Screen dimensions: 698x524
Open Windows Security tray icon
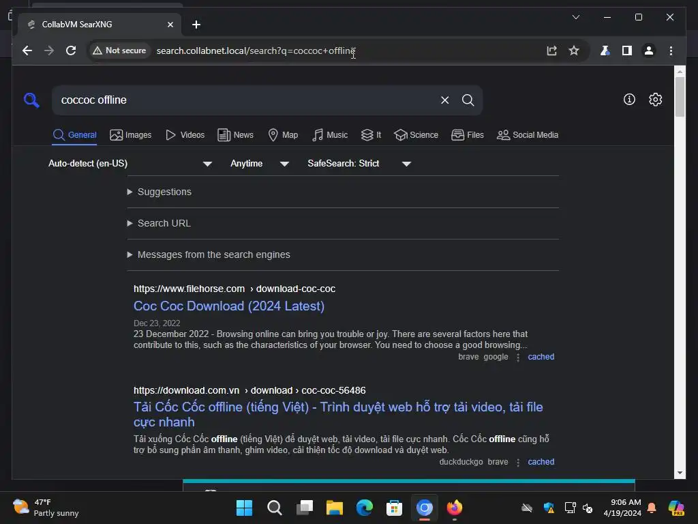pyautogui.click(x=549, y=508)
